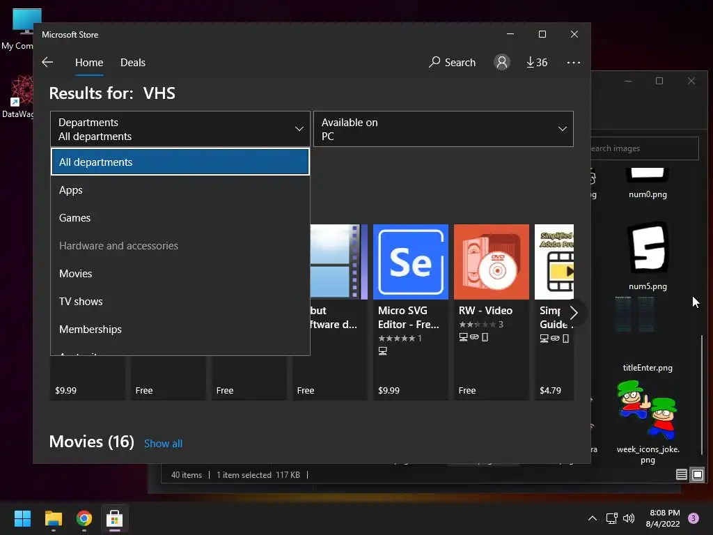The image size is (713, 535).
Task: Collapse the Departments dropdown
Action: (180, 129)
